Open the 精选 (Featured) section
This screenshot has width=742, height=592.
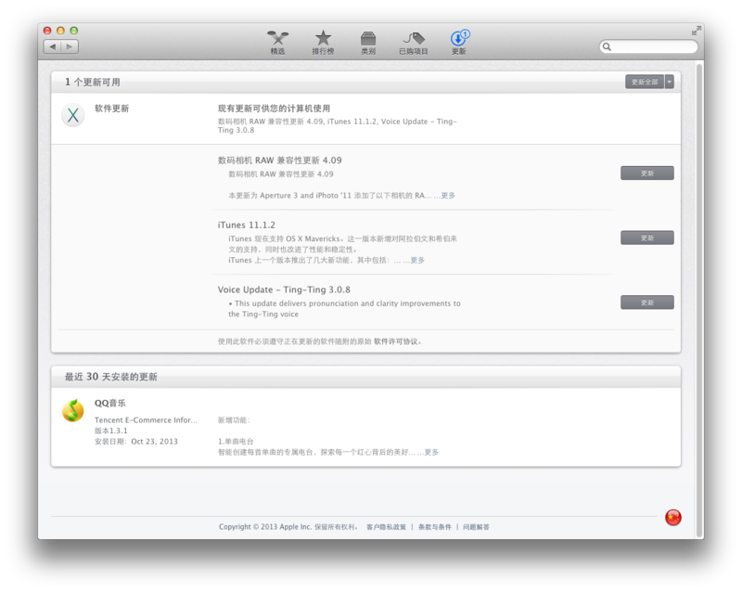277,43
